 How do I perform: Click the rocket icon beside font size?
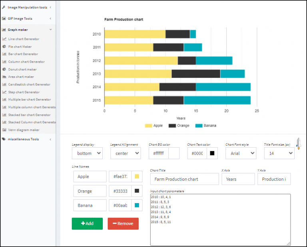298,144
